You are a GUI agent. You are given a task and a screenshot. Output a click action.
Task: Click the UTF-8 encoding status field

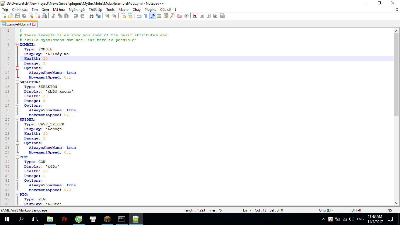[x=356, y=210]
